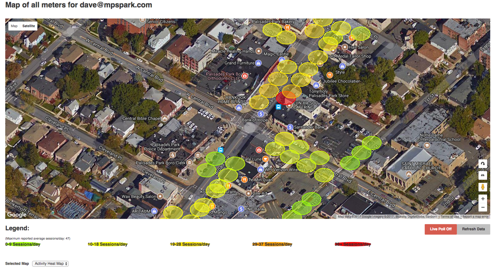Image resolution: width=493 pixels, height=271 pixels.
Task: Click the Bean & Scoop map label
Action: point(303,64)
